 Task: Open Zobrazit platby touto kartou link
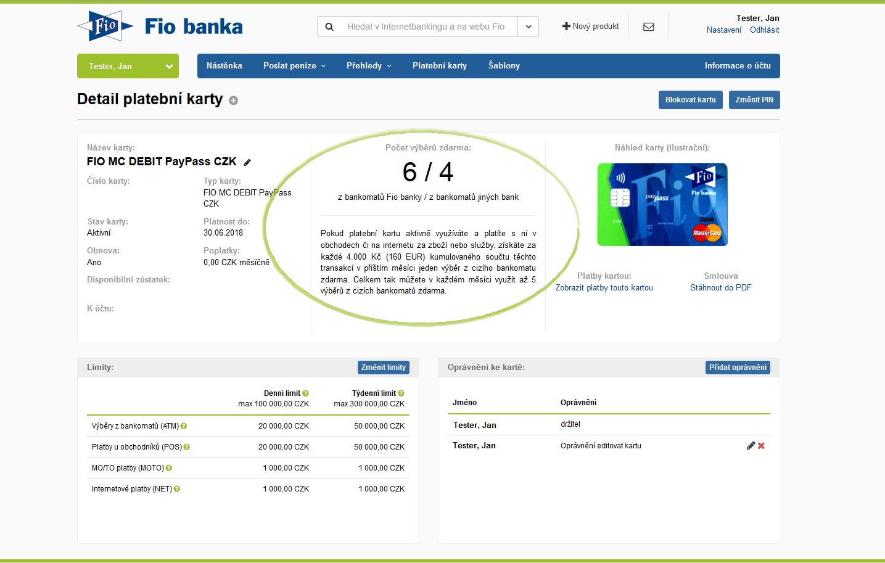pyautogui.click(x=604, y=288)
